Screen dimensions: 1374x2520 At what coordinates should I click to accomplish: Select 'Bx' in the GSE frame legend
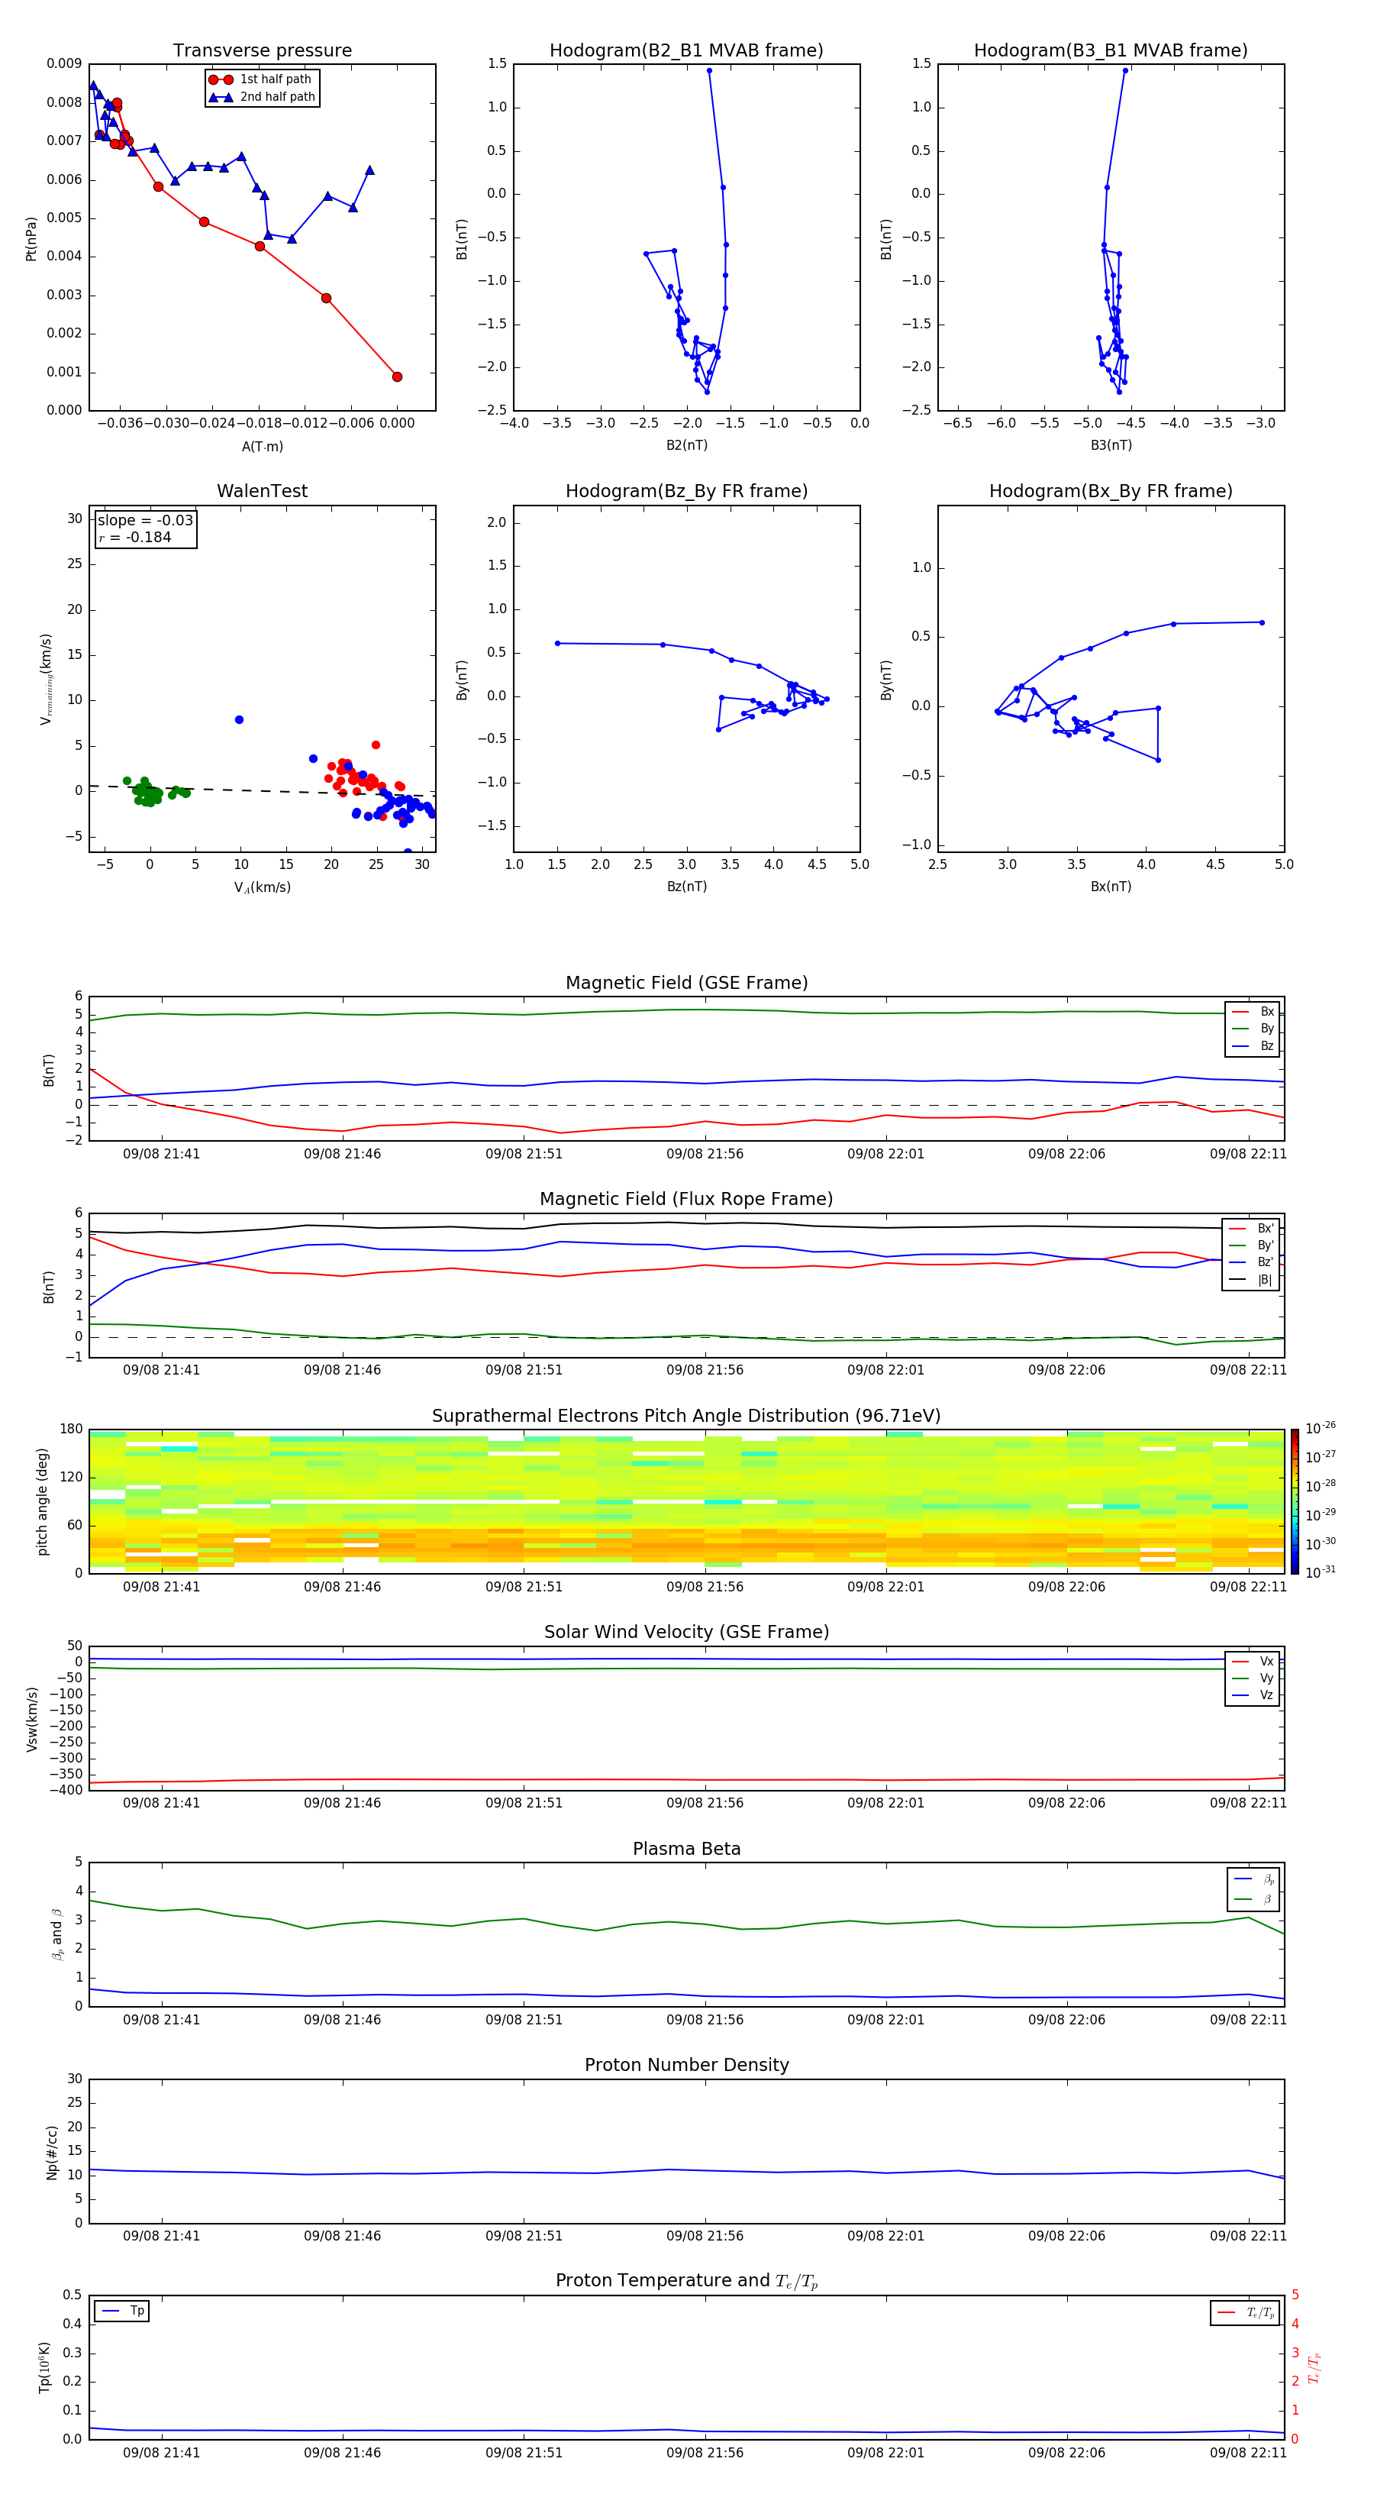(1253, 1012)
